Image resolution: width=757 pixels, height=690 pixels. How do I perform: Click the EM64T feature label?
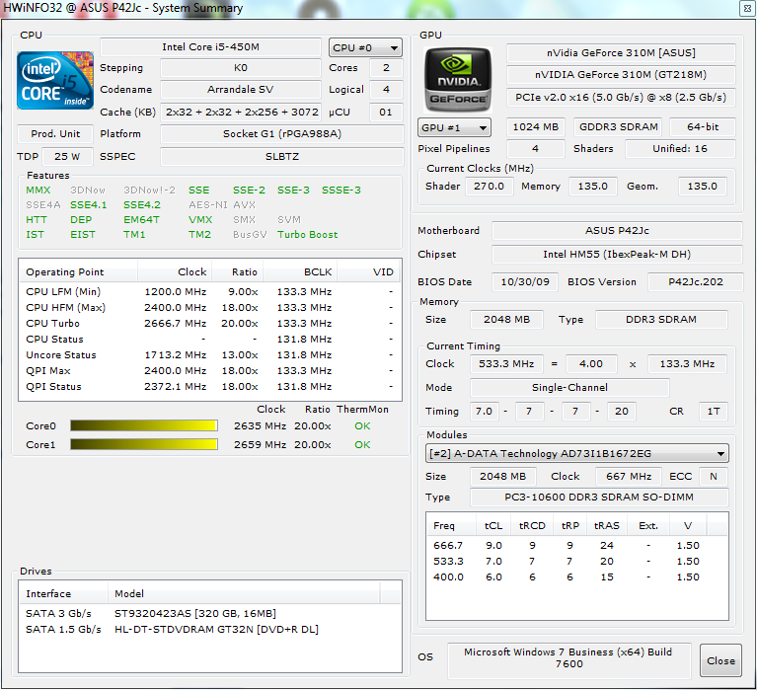click(141, 220)
